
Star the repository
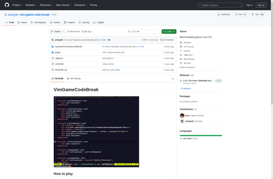[x=258, y=15]
